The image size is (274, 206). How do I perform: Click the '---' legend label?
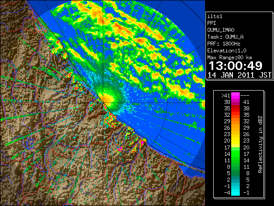245,96
